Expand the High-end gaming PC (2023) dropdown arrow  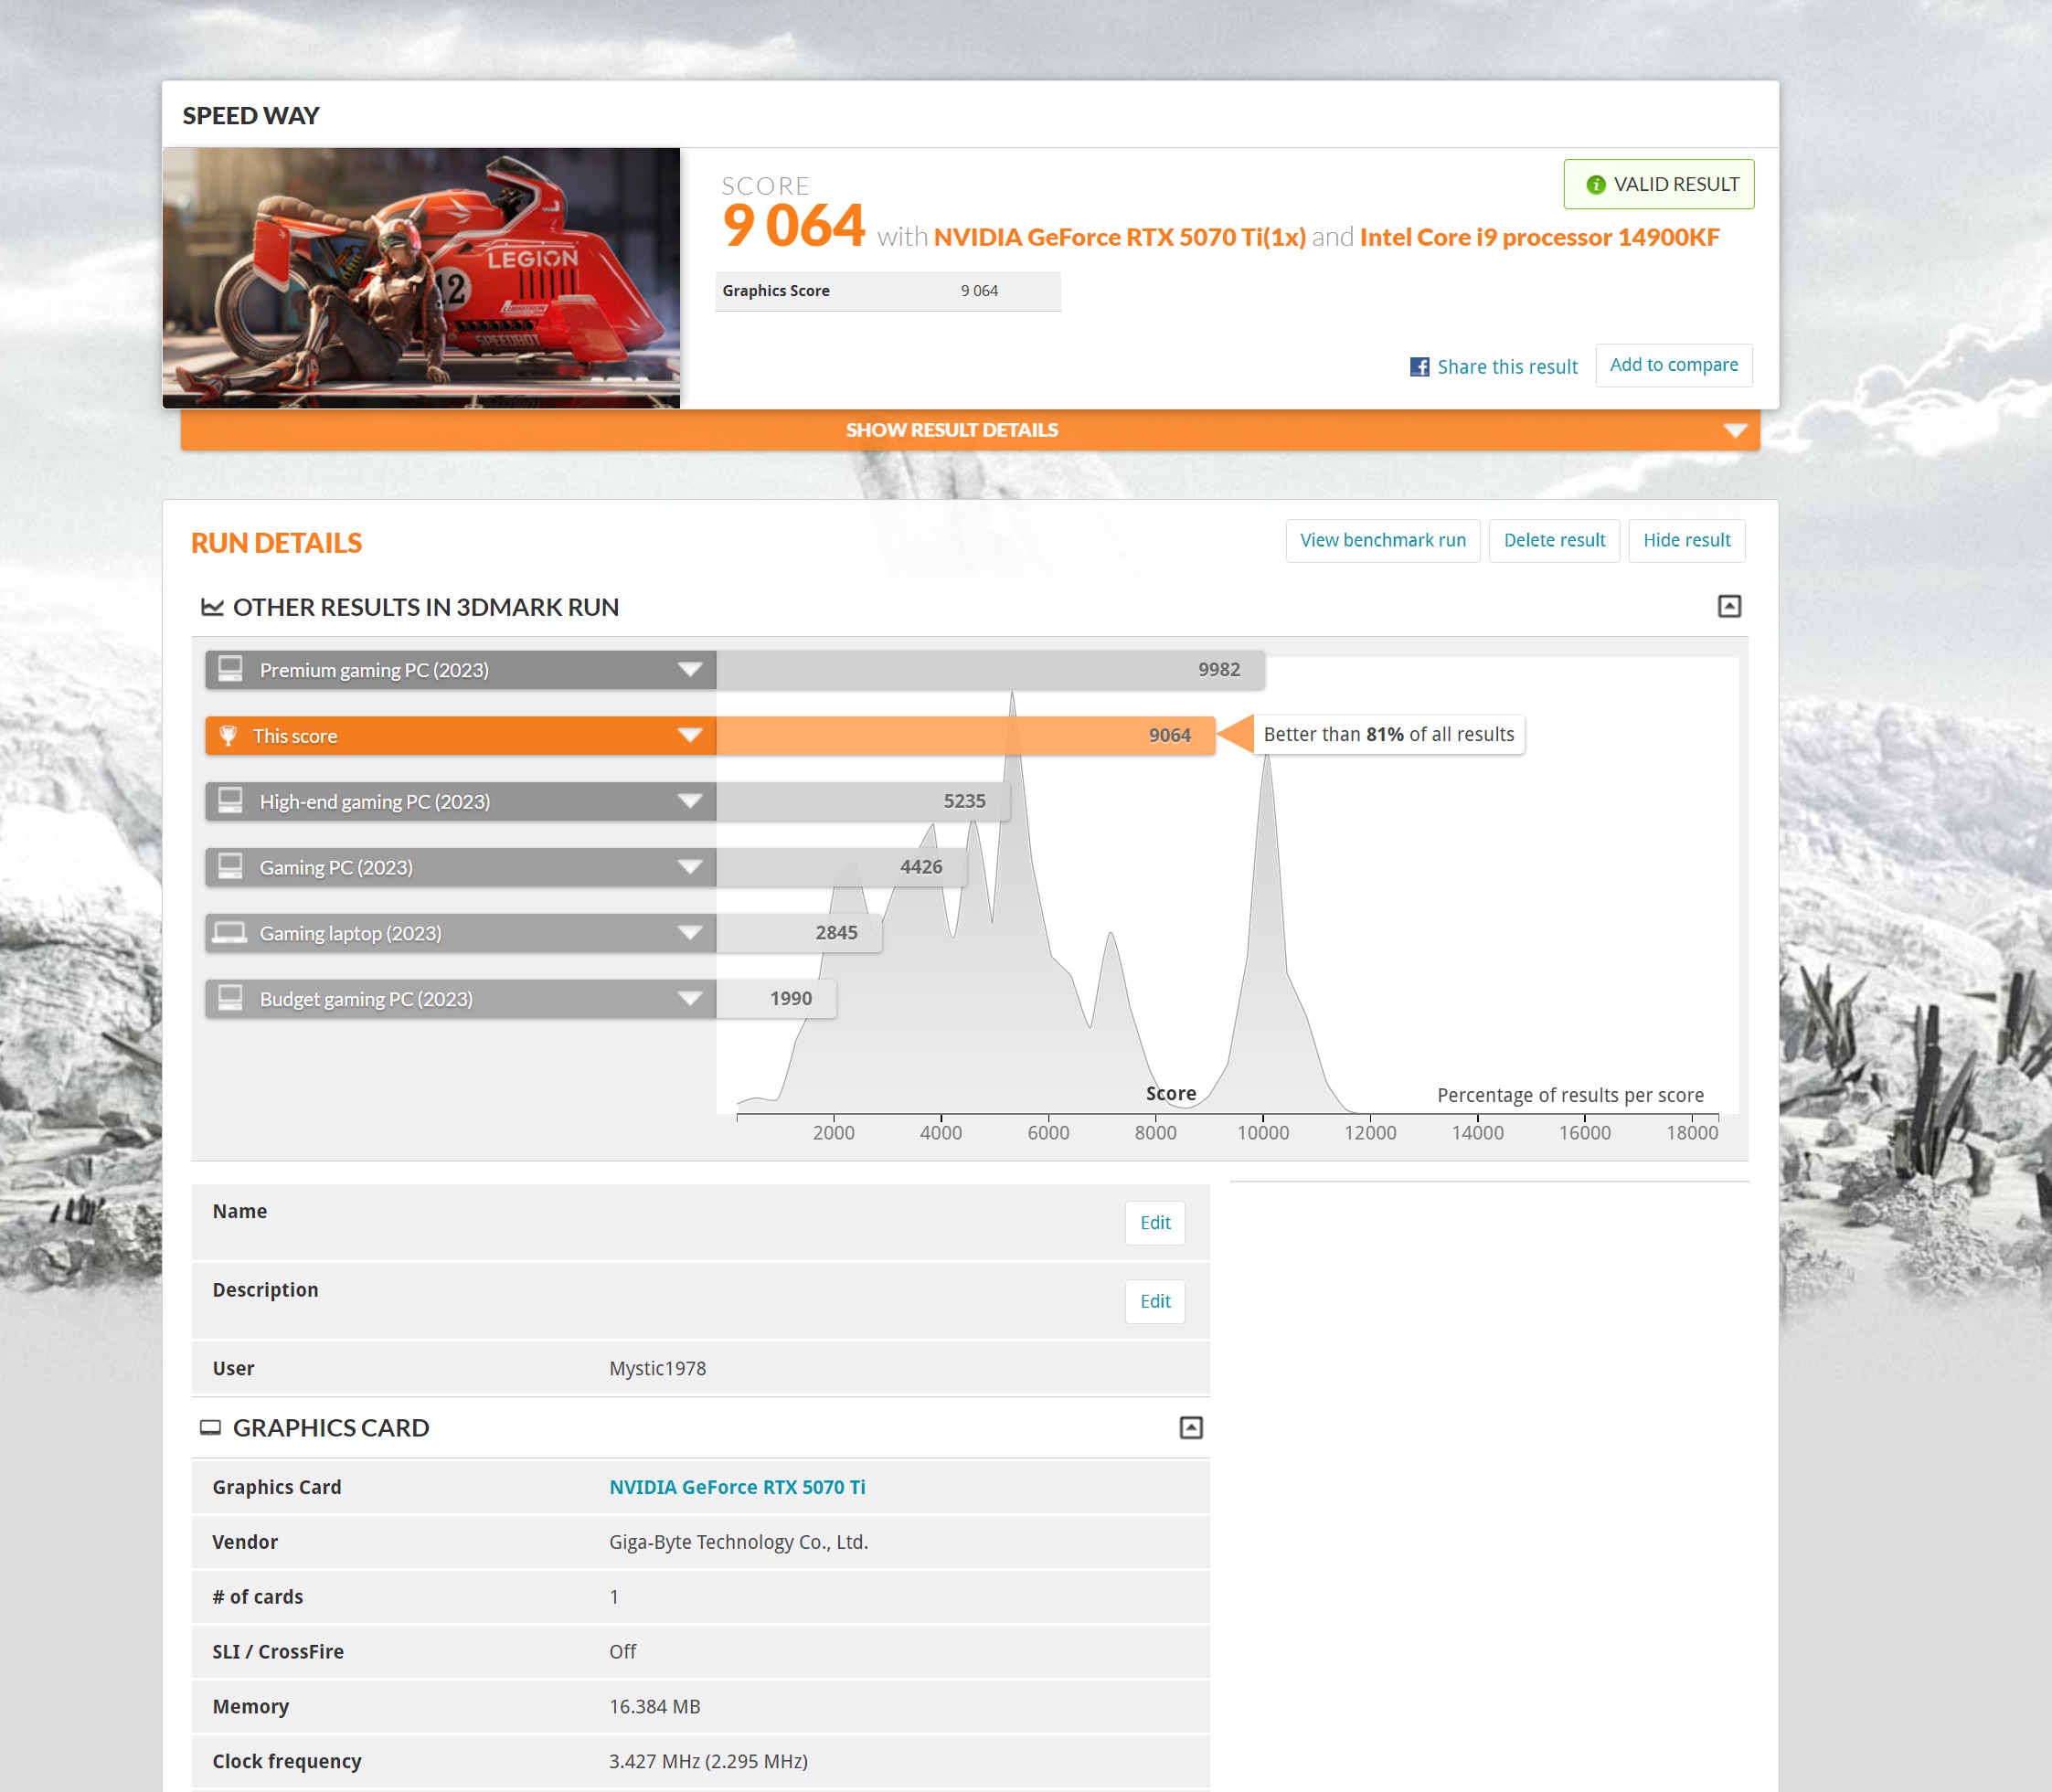689,801
